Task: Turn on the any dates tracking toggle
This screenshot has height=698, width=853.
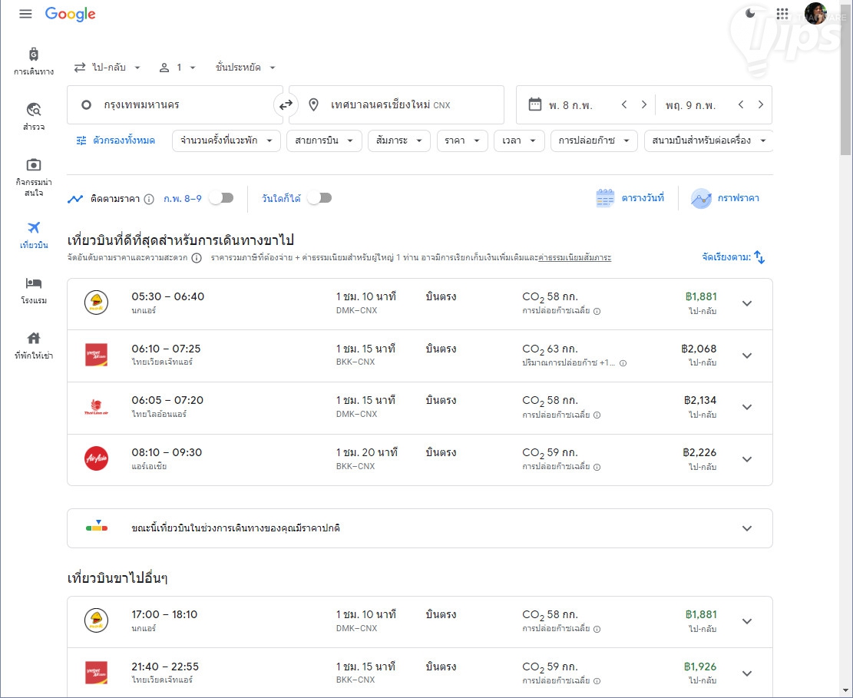Action: (319, 198)
